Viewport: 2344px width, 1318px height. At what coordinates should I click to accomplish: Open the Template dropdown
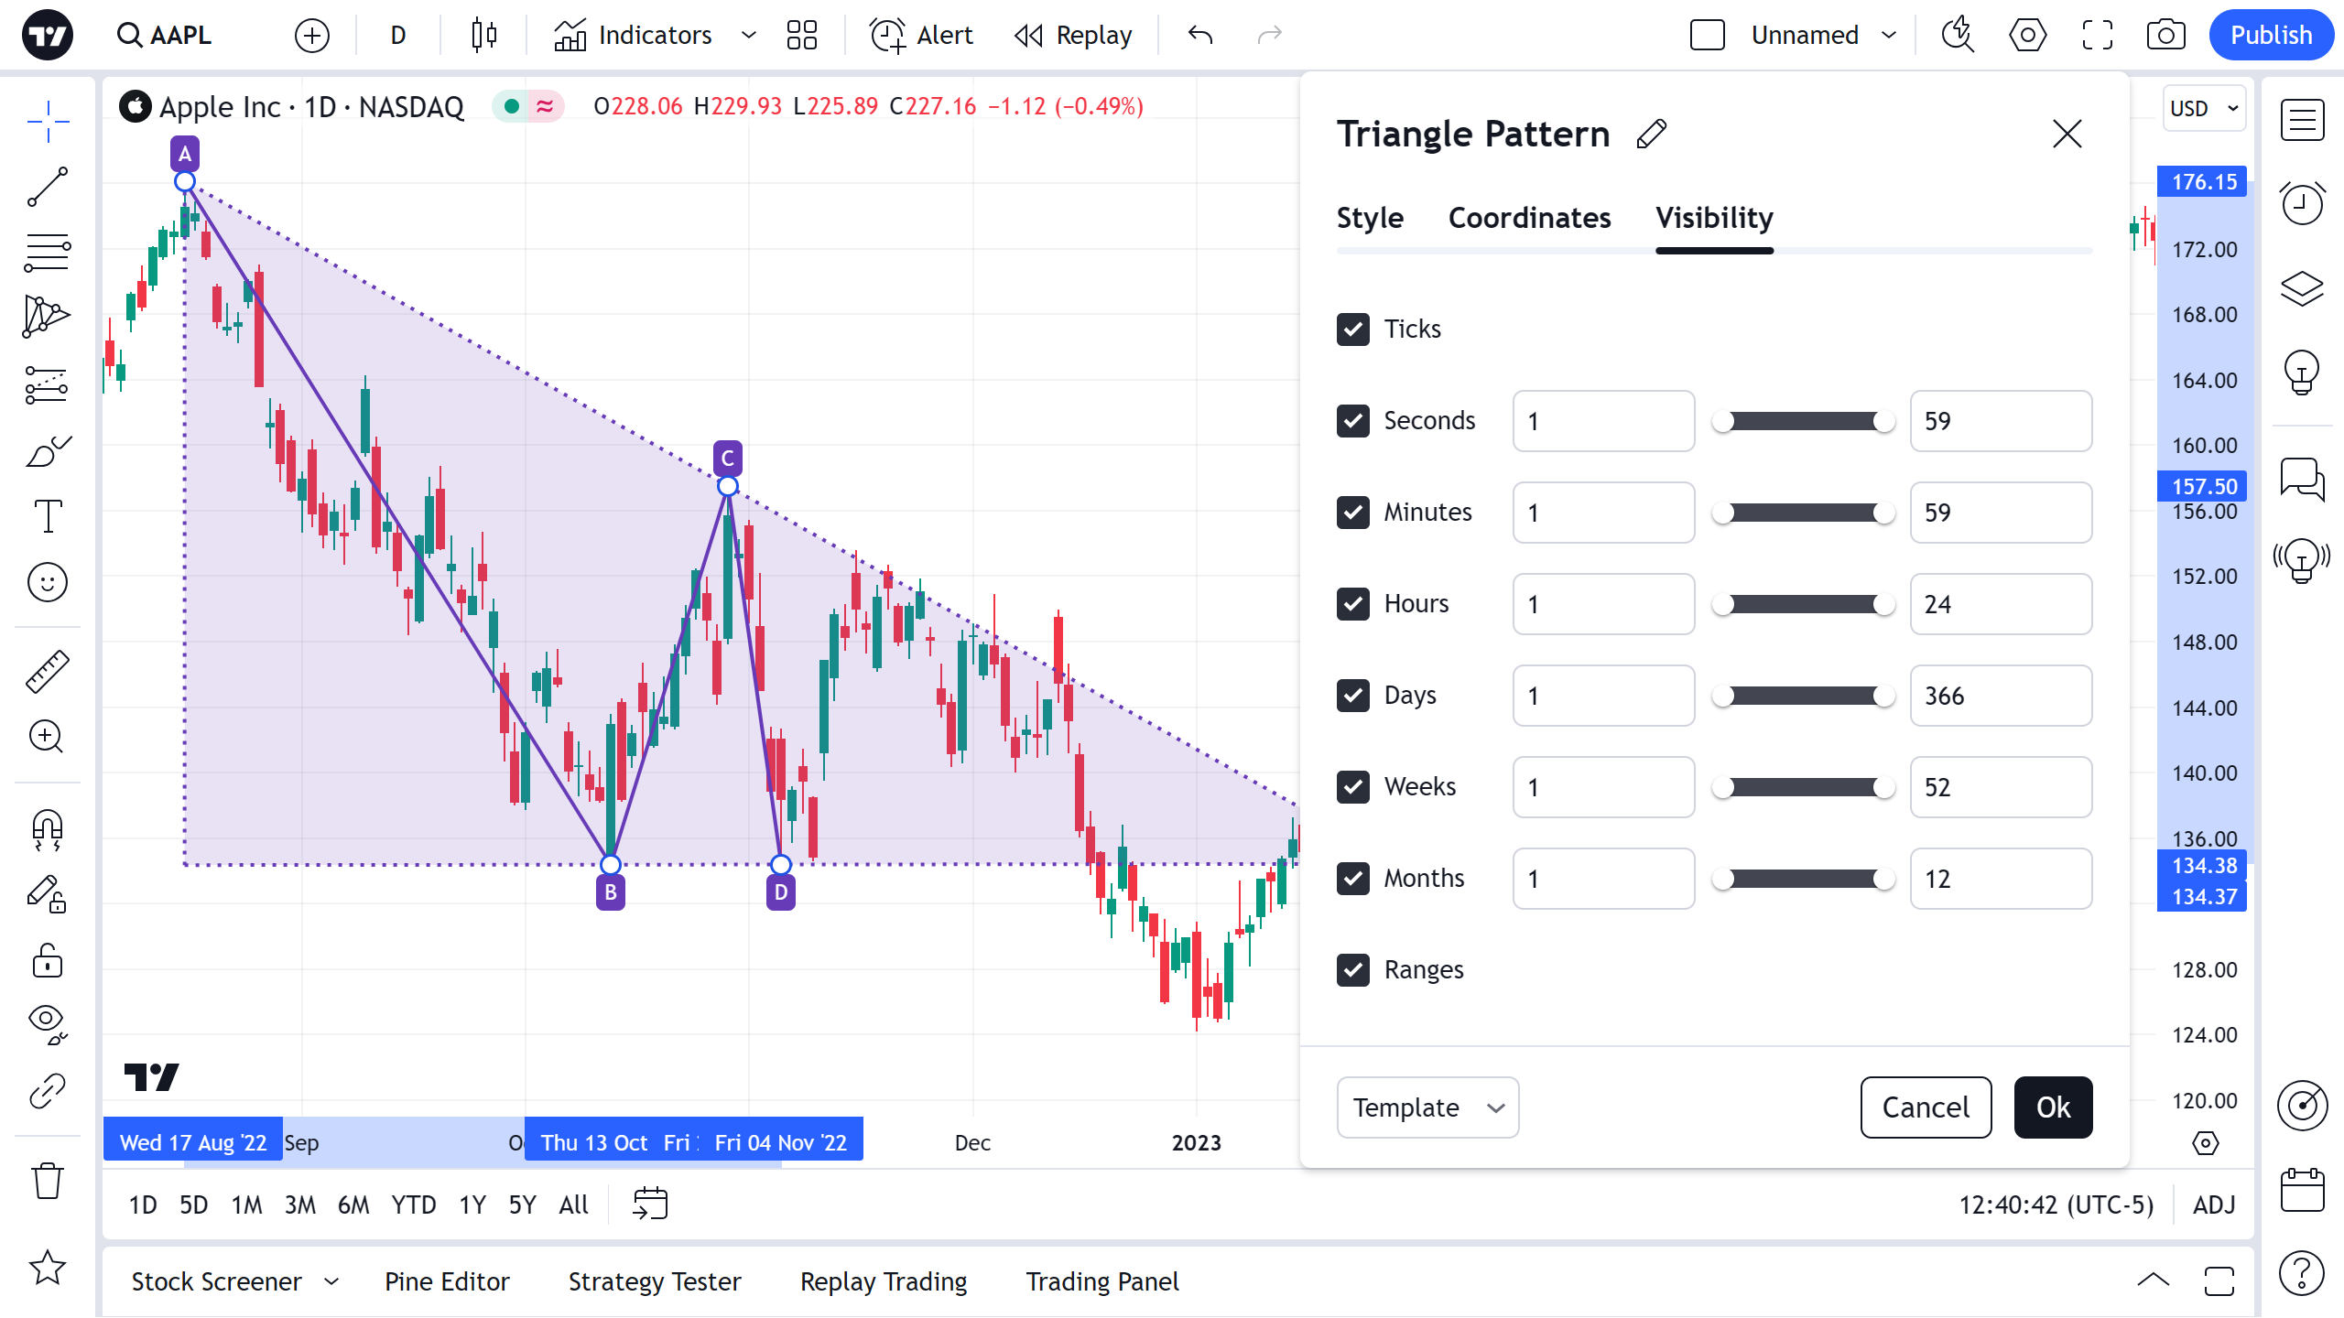[1427, 1107]
